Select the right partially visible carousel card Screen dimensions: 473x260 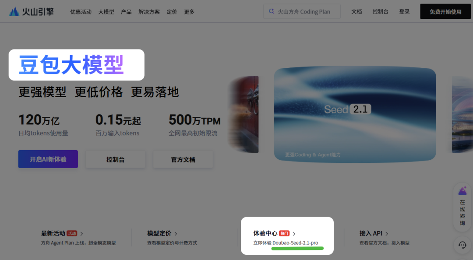tap(462, 115)
